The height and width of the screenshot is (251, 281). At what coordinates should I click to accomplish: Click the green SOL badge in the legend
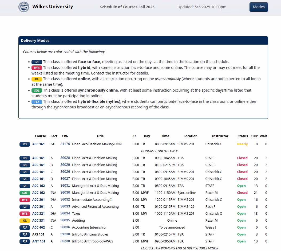(x=37, y=91)
